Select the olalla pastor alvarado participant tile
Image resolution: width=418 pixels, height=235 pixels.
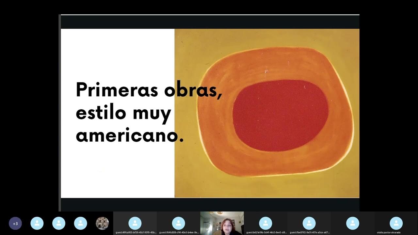[396, 223]
